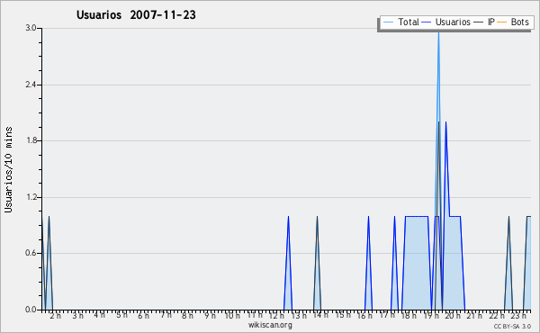Click the '10 h' x-axis label
540x333 pixels.
coord(232,315)
